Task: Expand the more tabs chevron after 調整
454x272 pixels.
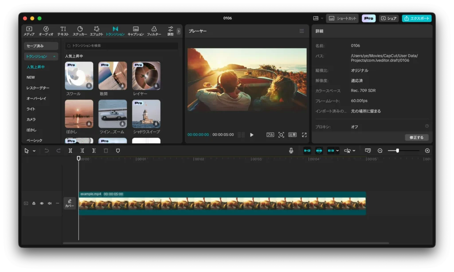Action: click(179, 31)
